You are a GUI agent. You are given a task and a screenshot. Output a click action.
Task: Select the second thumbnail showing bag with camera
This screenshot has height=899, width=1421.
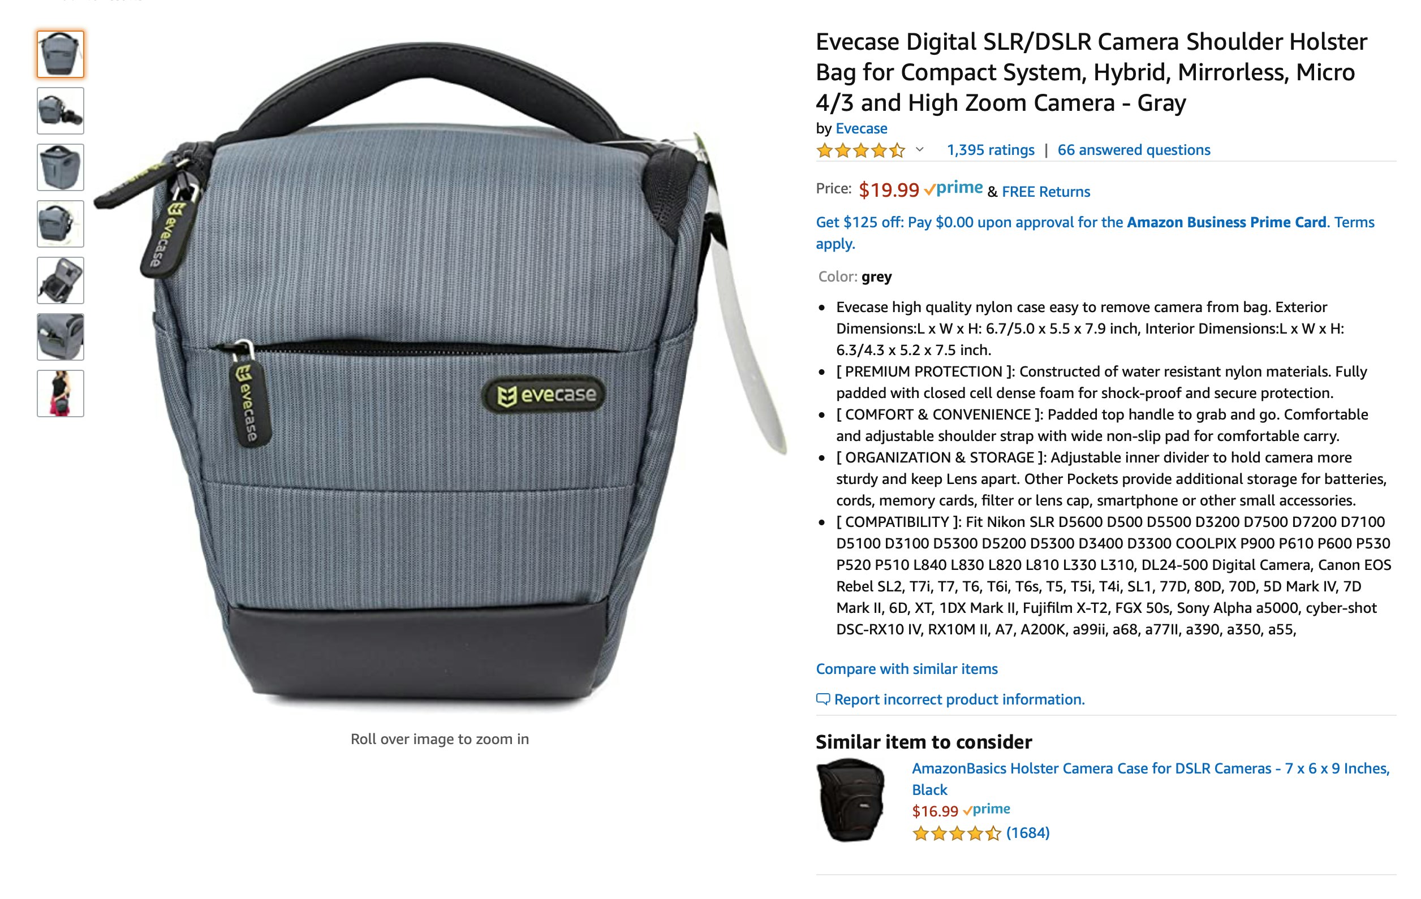coord(60,111)
